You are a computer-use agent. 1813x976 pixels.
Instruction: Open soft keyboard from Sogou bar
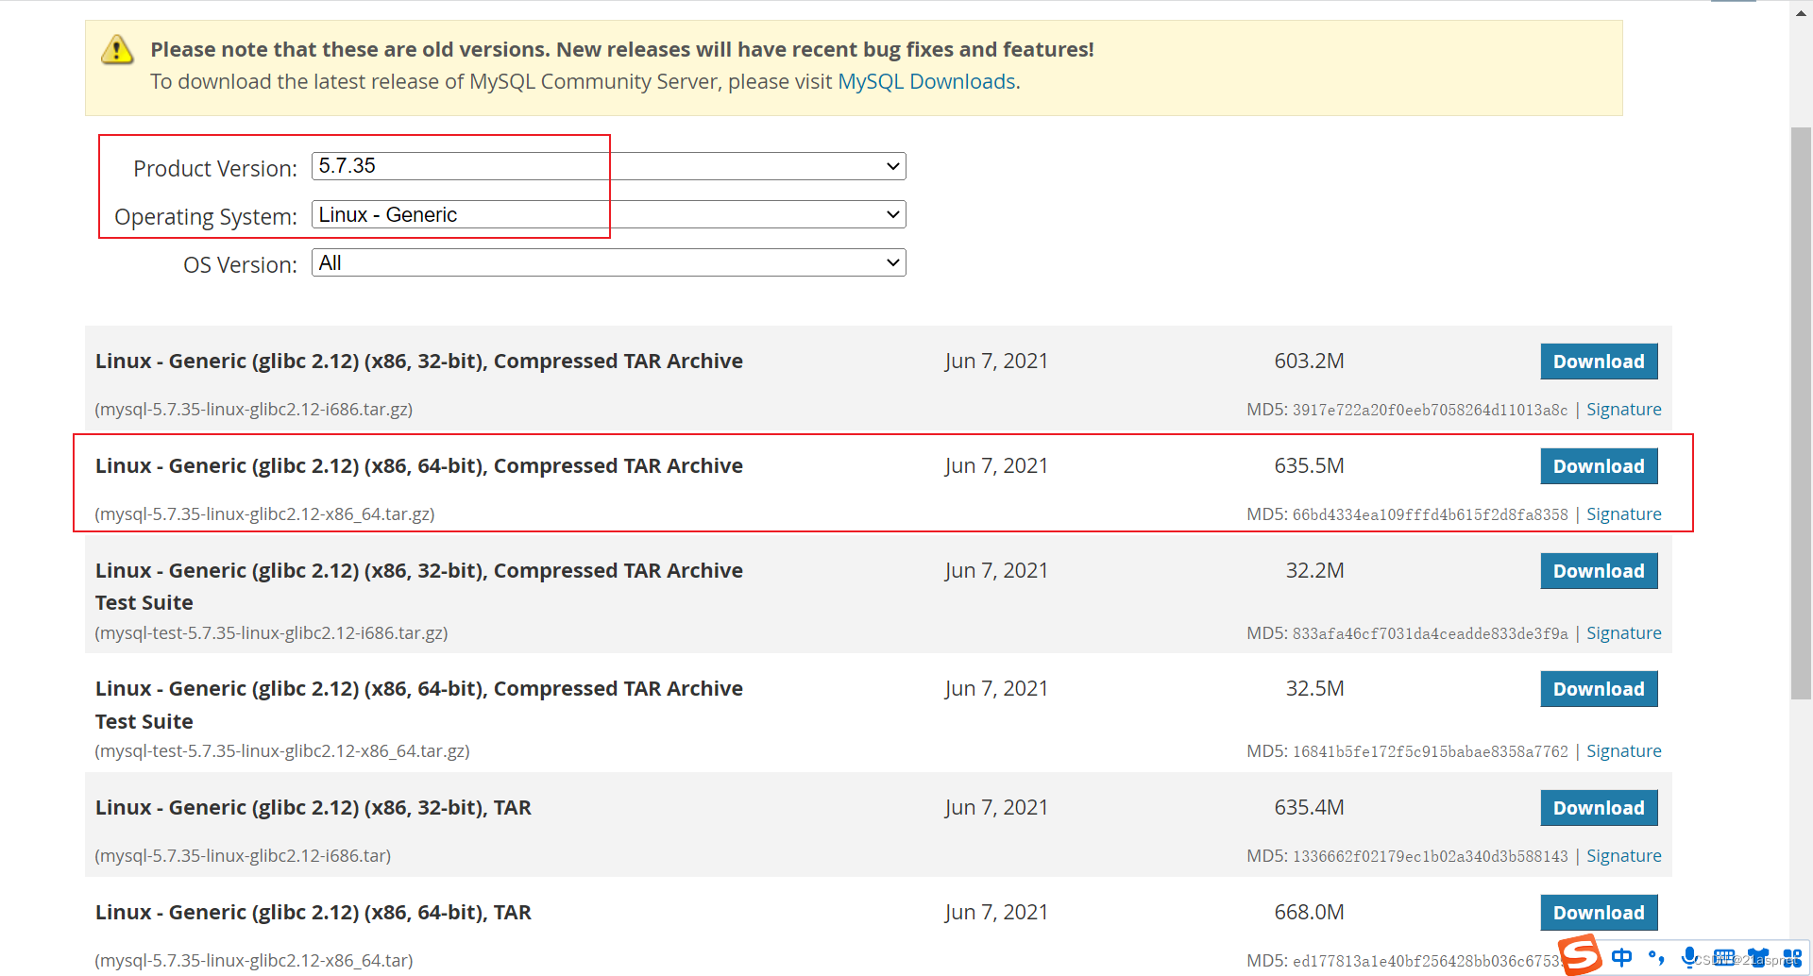click(1724, 957)
